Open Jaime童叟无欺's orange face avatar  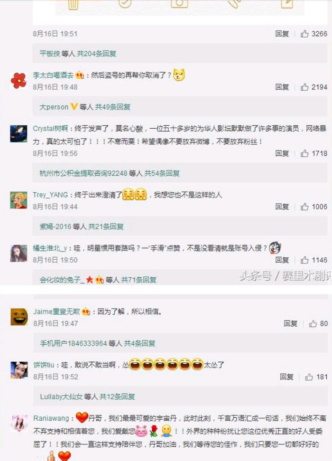19,317
